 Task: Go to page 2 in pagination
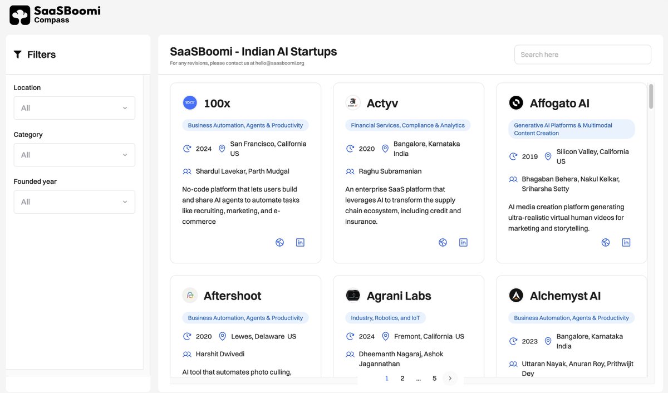pos(402,379)
